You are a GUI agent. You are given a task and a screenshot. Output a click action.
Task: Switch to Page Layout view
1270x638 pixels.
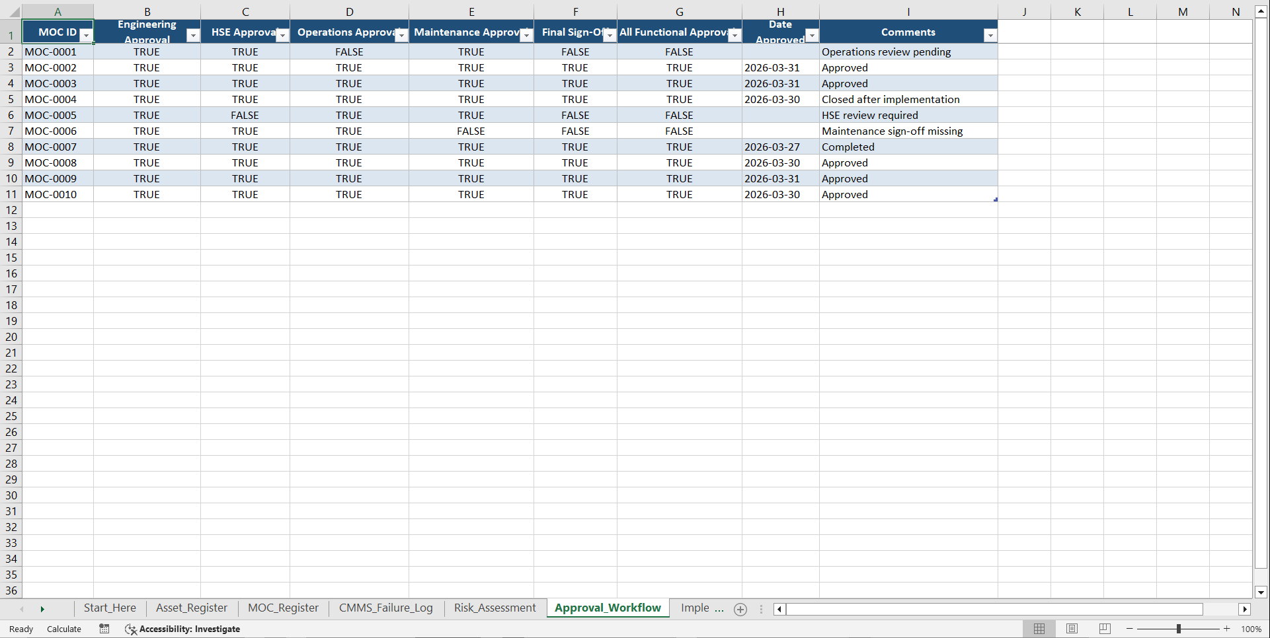point(1072,629)
